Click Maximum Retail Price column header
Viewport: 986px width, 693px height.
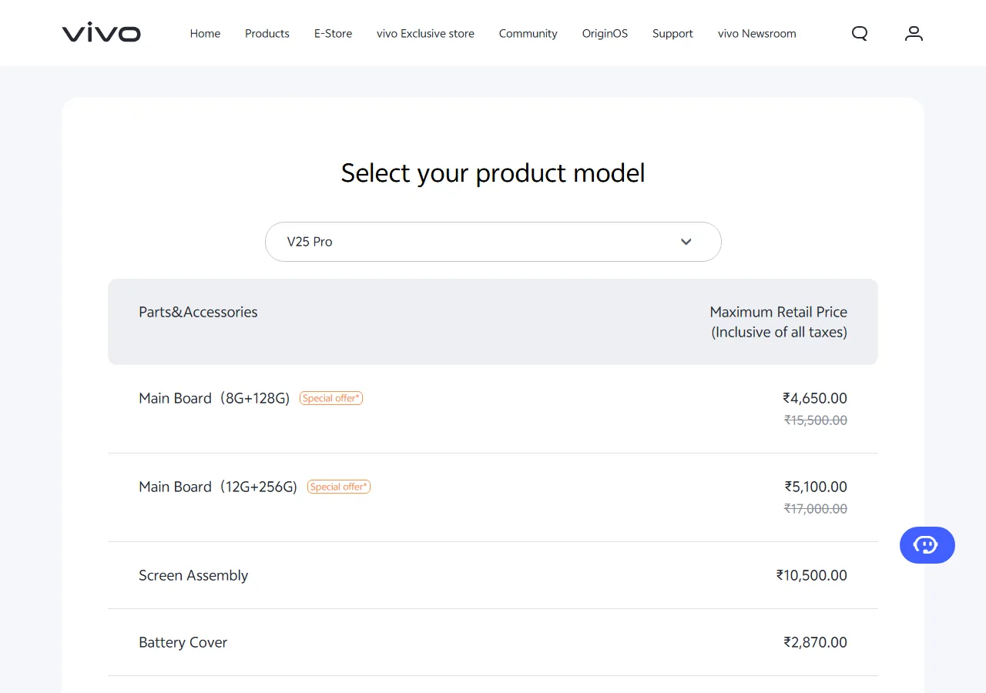click(778, 322)
